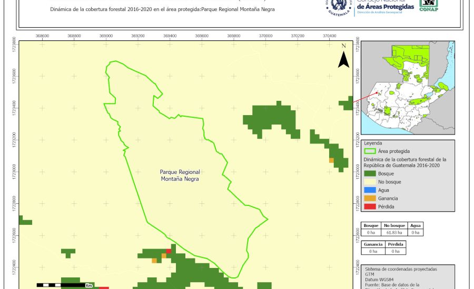Click the 61.83 ha No bosque value
474x289 pixels.
(x=393, y=232)
